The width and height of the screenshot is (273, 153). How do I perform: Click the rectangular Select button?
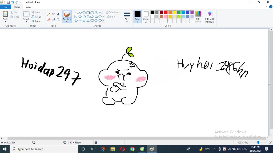click(26, 14)
